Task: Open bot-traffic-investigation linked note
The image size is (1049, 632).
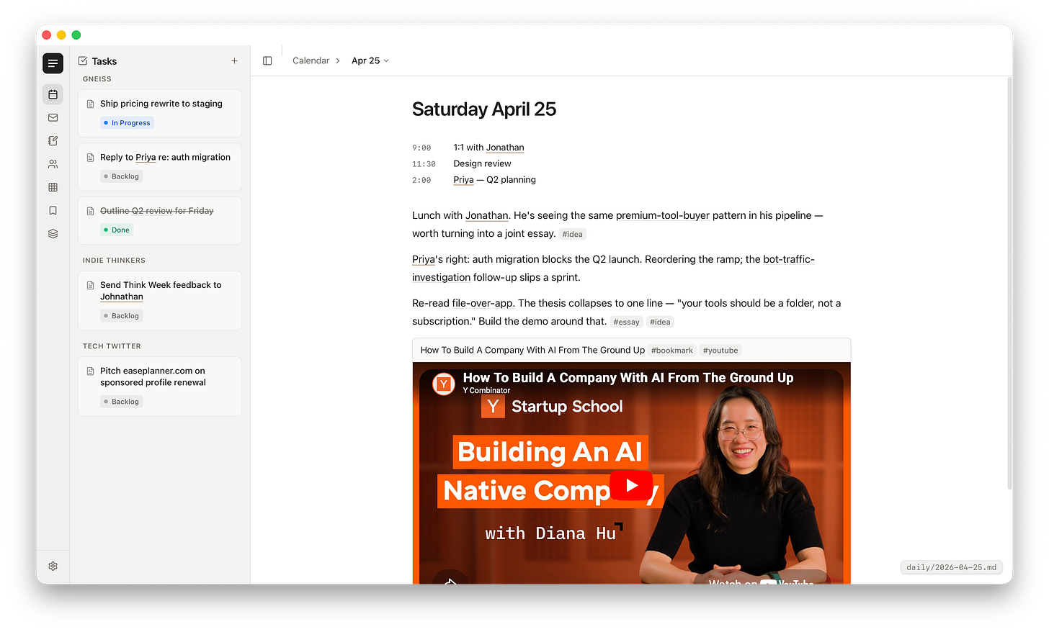Action: tap(613, 268)
